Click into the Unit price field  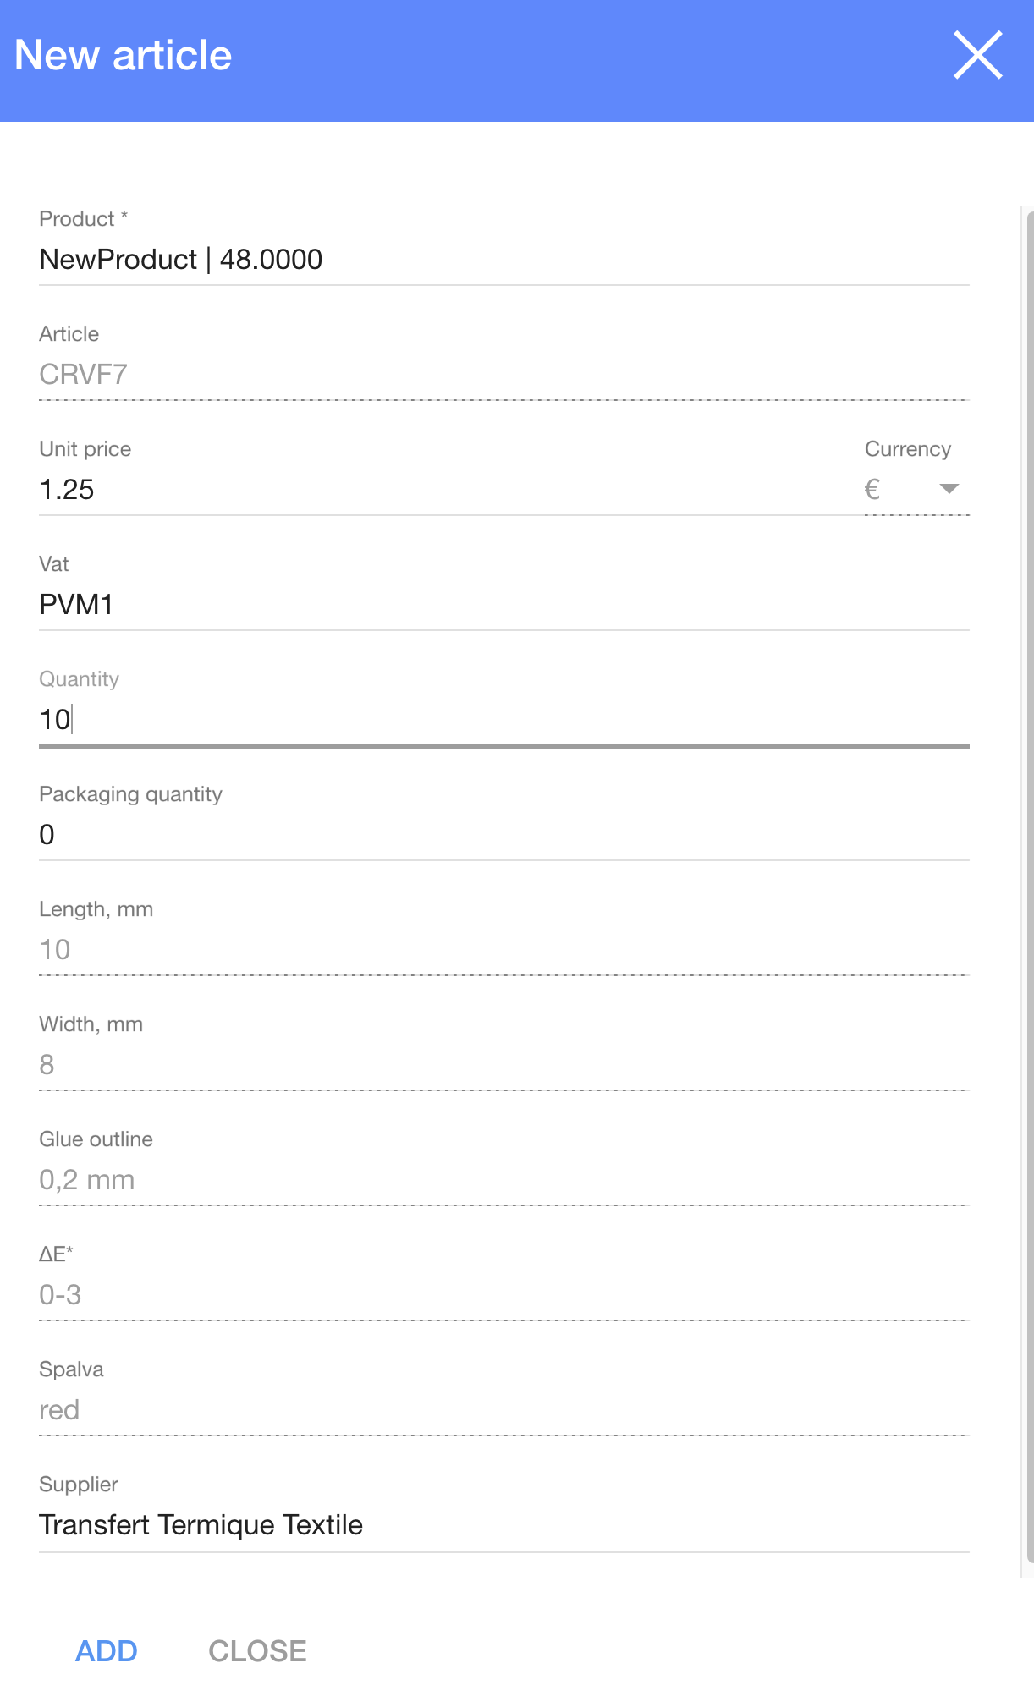pyautogui.click(x=440, y=490)
